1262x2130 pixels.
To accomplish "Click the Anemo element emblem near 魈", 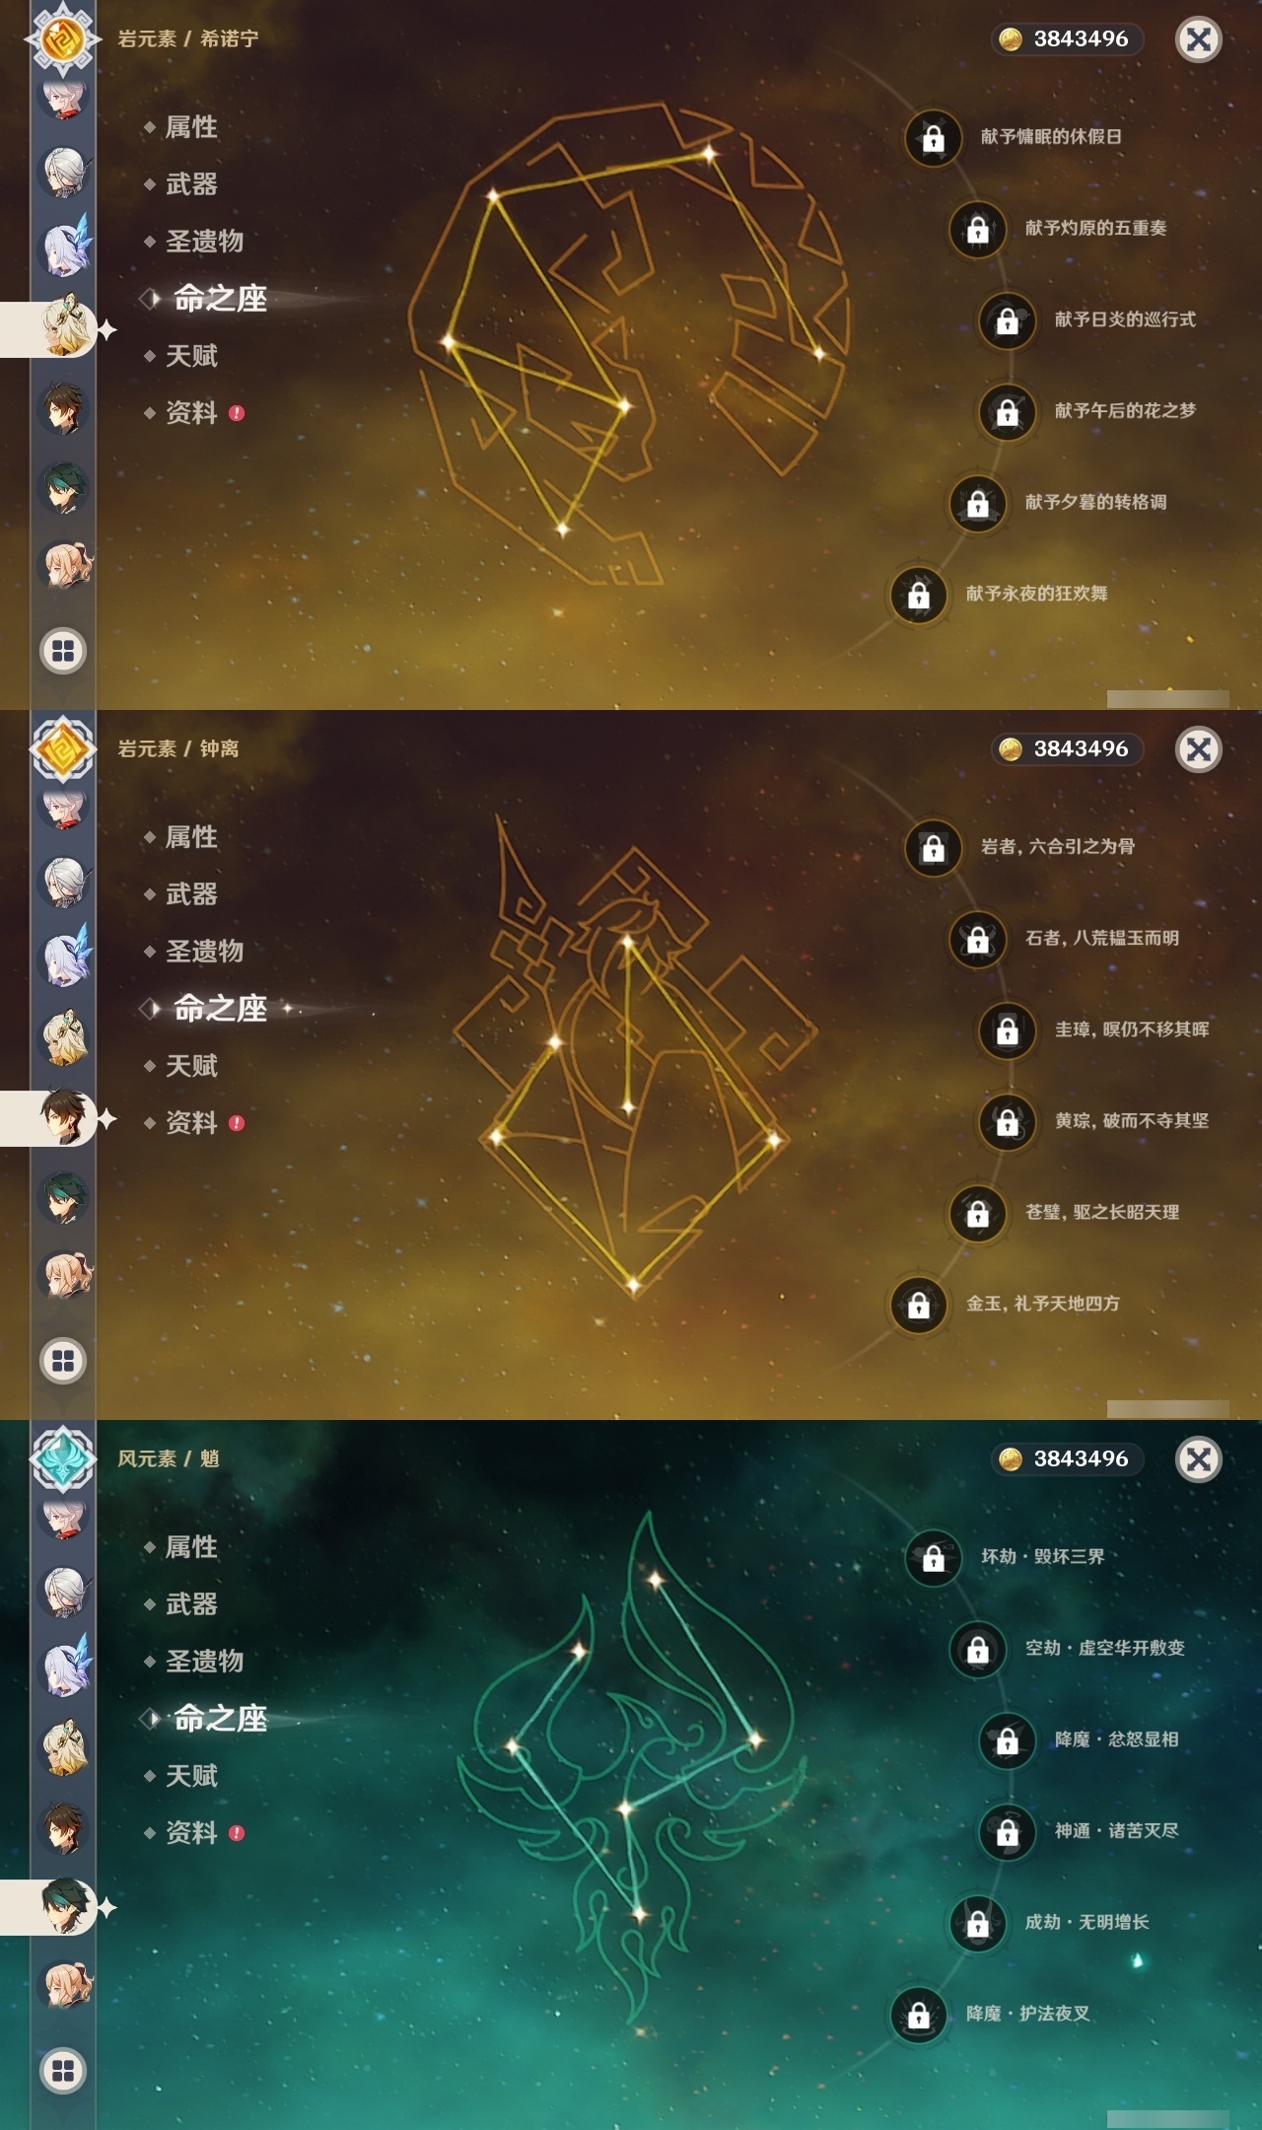I will click(63, 1458).
